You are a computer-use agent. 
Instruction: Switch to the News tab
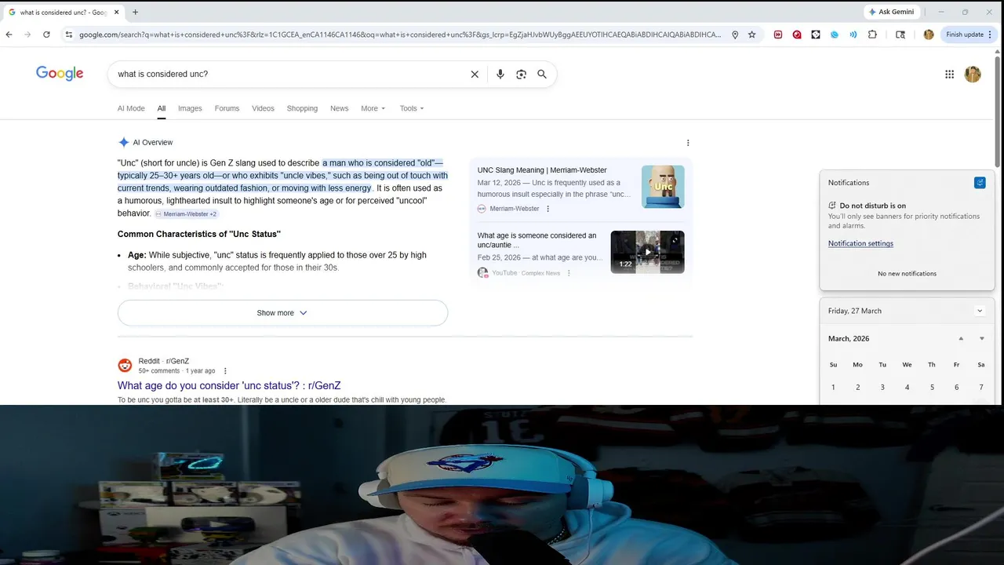pos(339,108)
